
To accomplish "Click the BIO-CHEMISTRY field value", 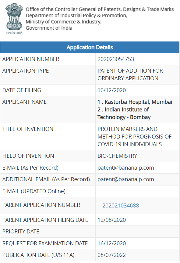I will pos(117,156).
